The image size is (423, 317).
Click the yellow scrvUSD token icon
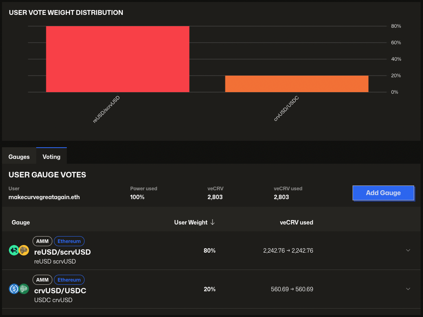24,250
